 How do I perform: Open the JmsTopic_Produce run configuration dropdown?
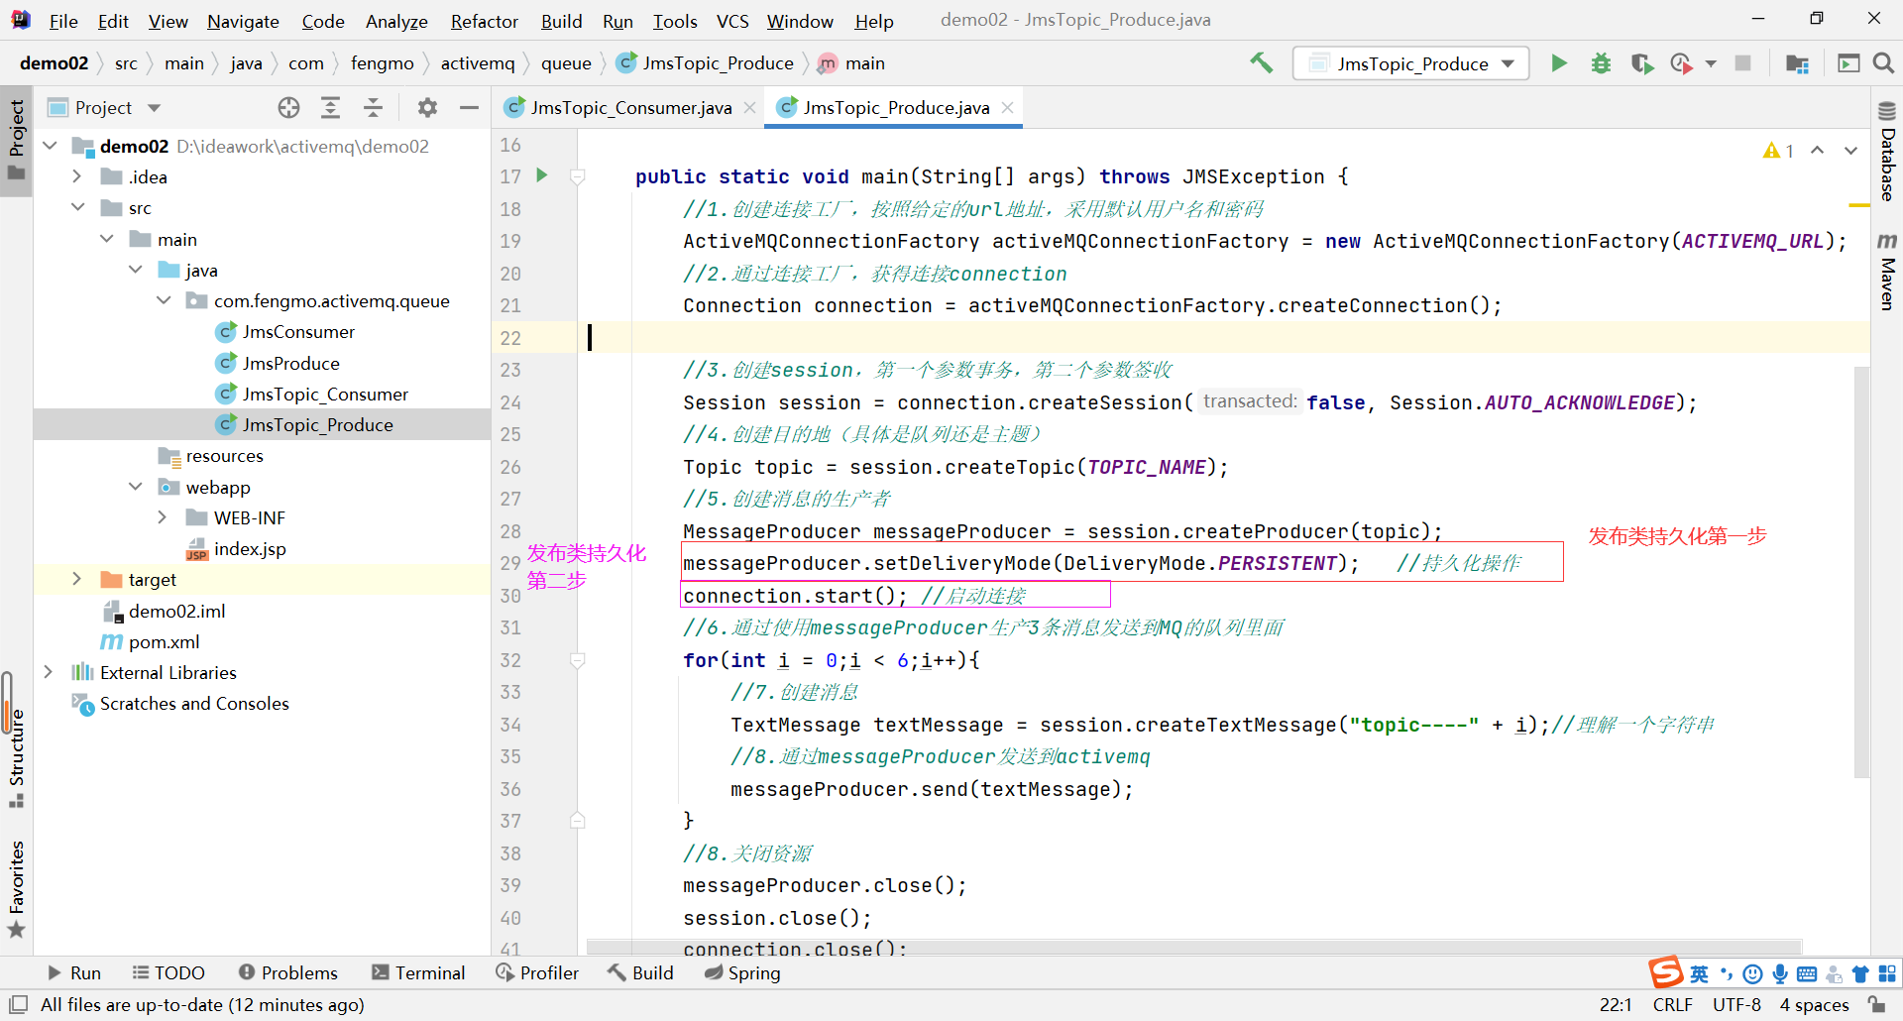1411,63
